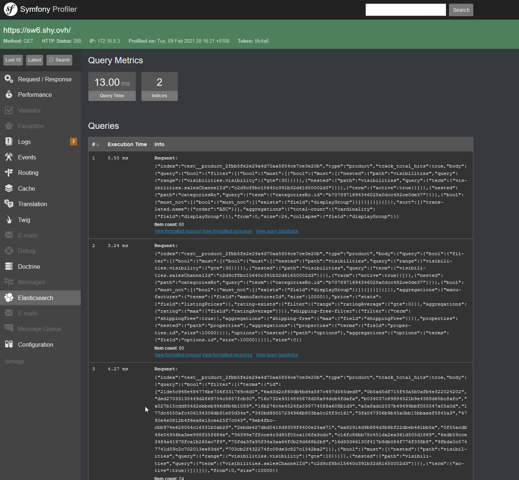Open the Cache panel

pyautogui.click(x=40, y=188)
